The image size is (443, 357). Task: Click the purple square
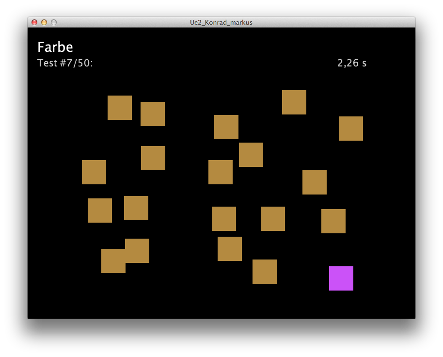click(341, 278)
